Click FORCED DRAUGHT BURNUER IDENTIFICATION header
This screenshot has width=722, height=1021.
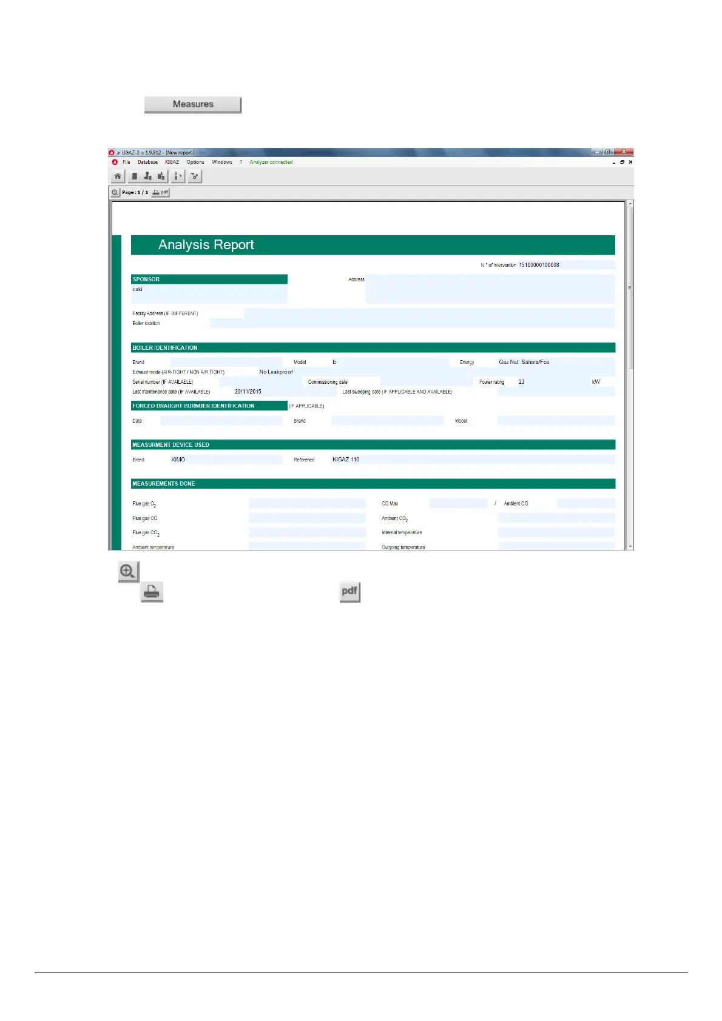[x=209, y=406]
